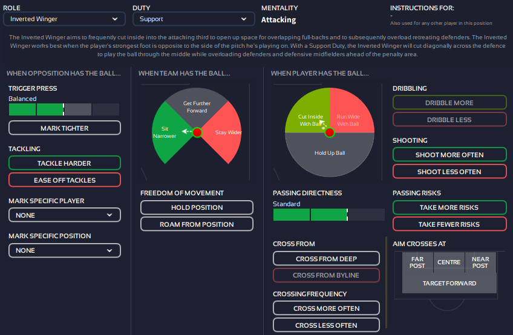Enable Take More Risks

(449, 207)
